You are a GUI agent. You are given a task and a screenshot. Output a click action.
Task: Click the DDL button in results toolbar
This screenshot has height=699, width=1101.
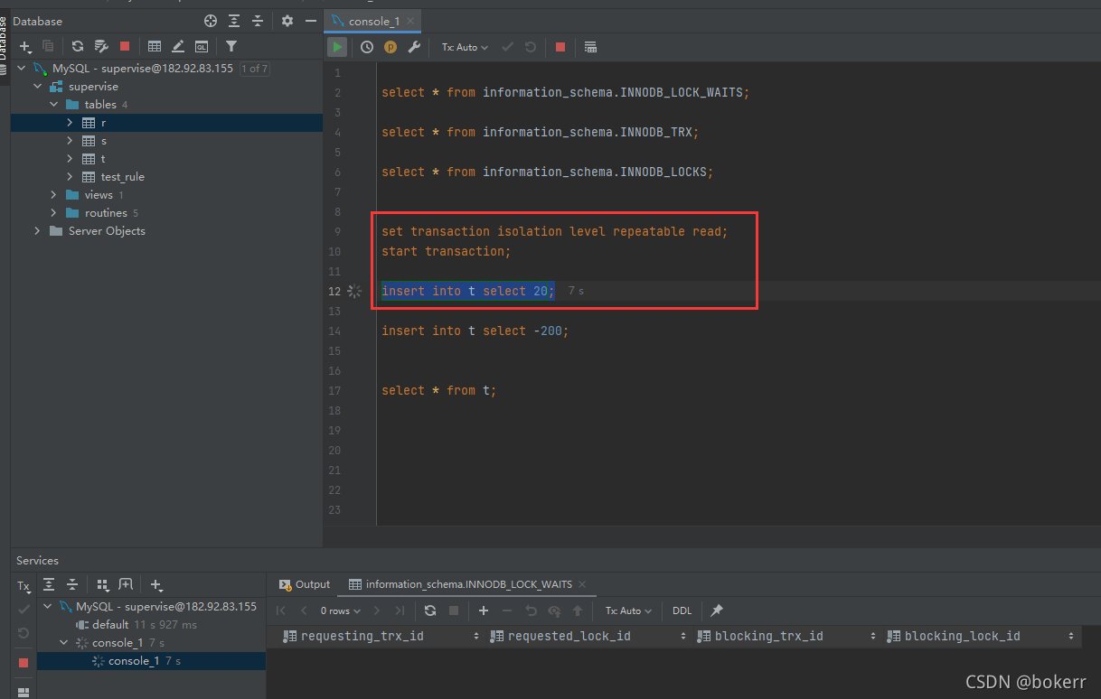(x=682, y=610)
